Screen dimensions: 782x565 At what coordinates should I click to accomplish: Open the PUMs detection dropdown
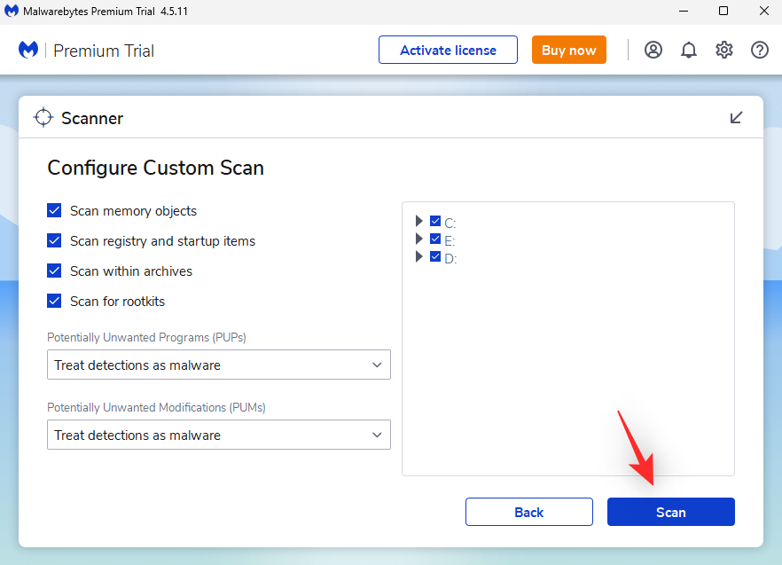pyautogui.click(x=218, y=435)
